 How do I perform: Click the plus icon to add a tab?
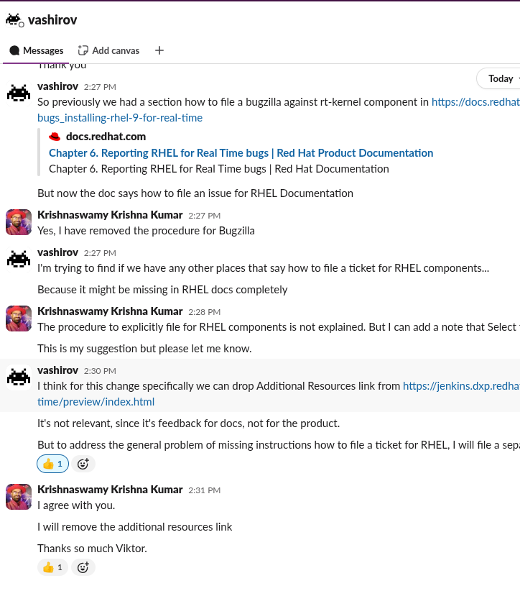[x=159, y=50]
